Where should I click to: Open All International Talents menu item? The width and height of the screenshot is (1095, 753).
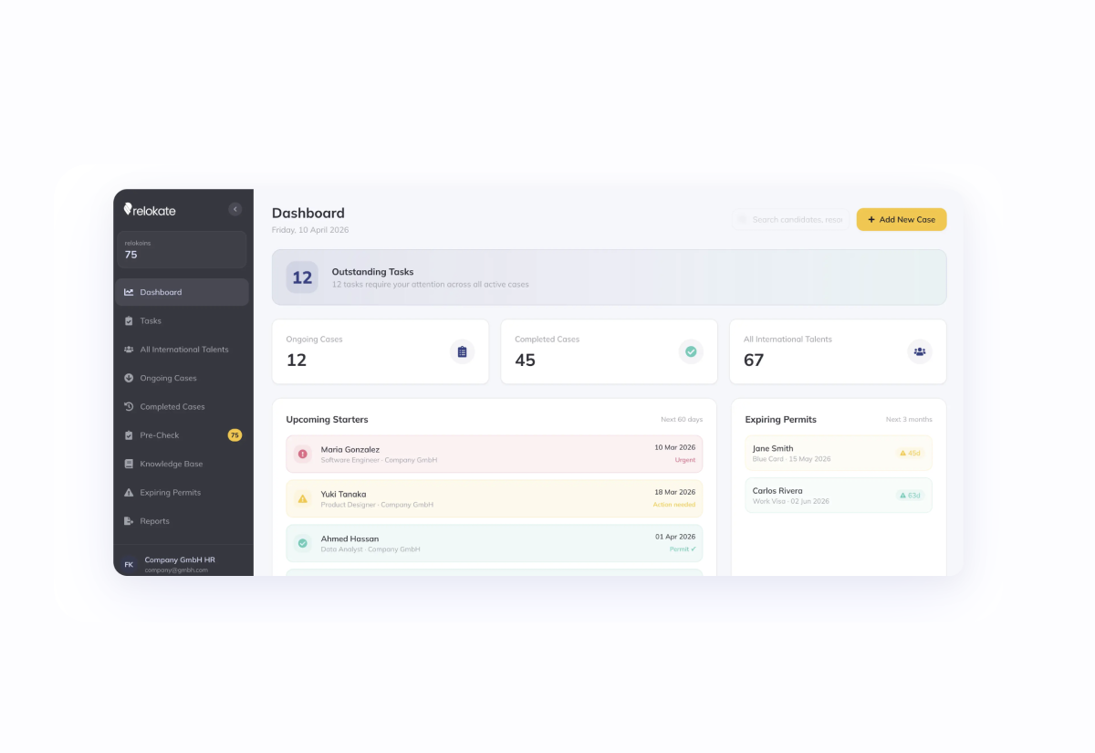[x=182, y=350]
